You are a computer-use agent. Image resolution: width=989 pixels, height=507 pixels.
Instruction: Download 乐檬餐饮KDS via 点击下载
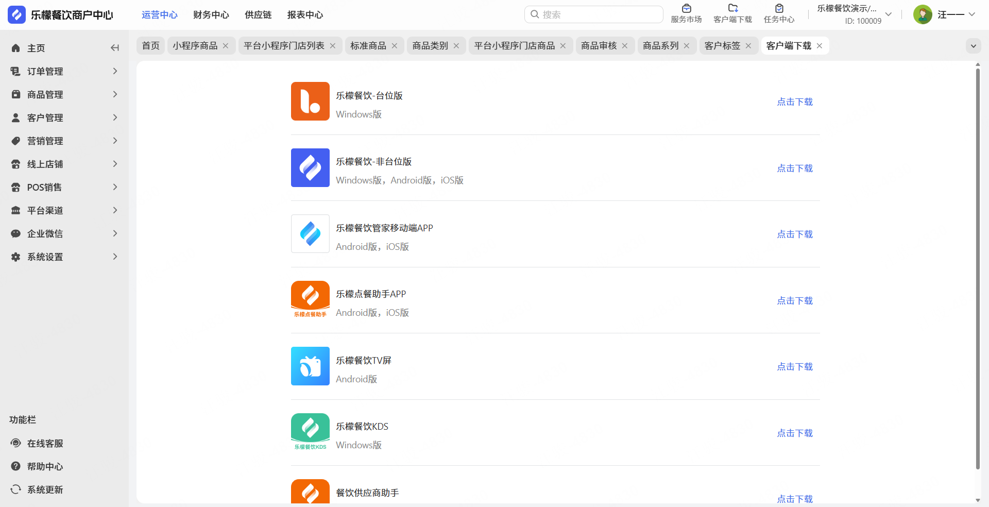pyautogui.click(x=795, y=433)
